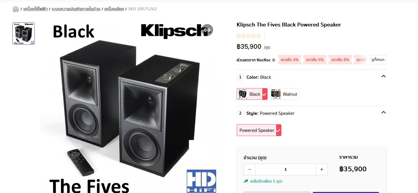Collapse the Style section chevron

pos(383,113)
